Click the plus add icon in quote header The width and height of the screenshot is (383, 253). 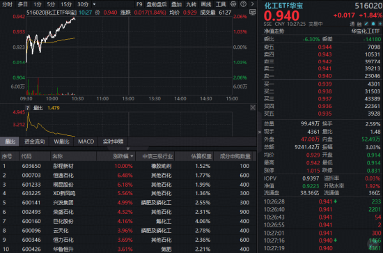click(x=380, y=24)
